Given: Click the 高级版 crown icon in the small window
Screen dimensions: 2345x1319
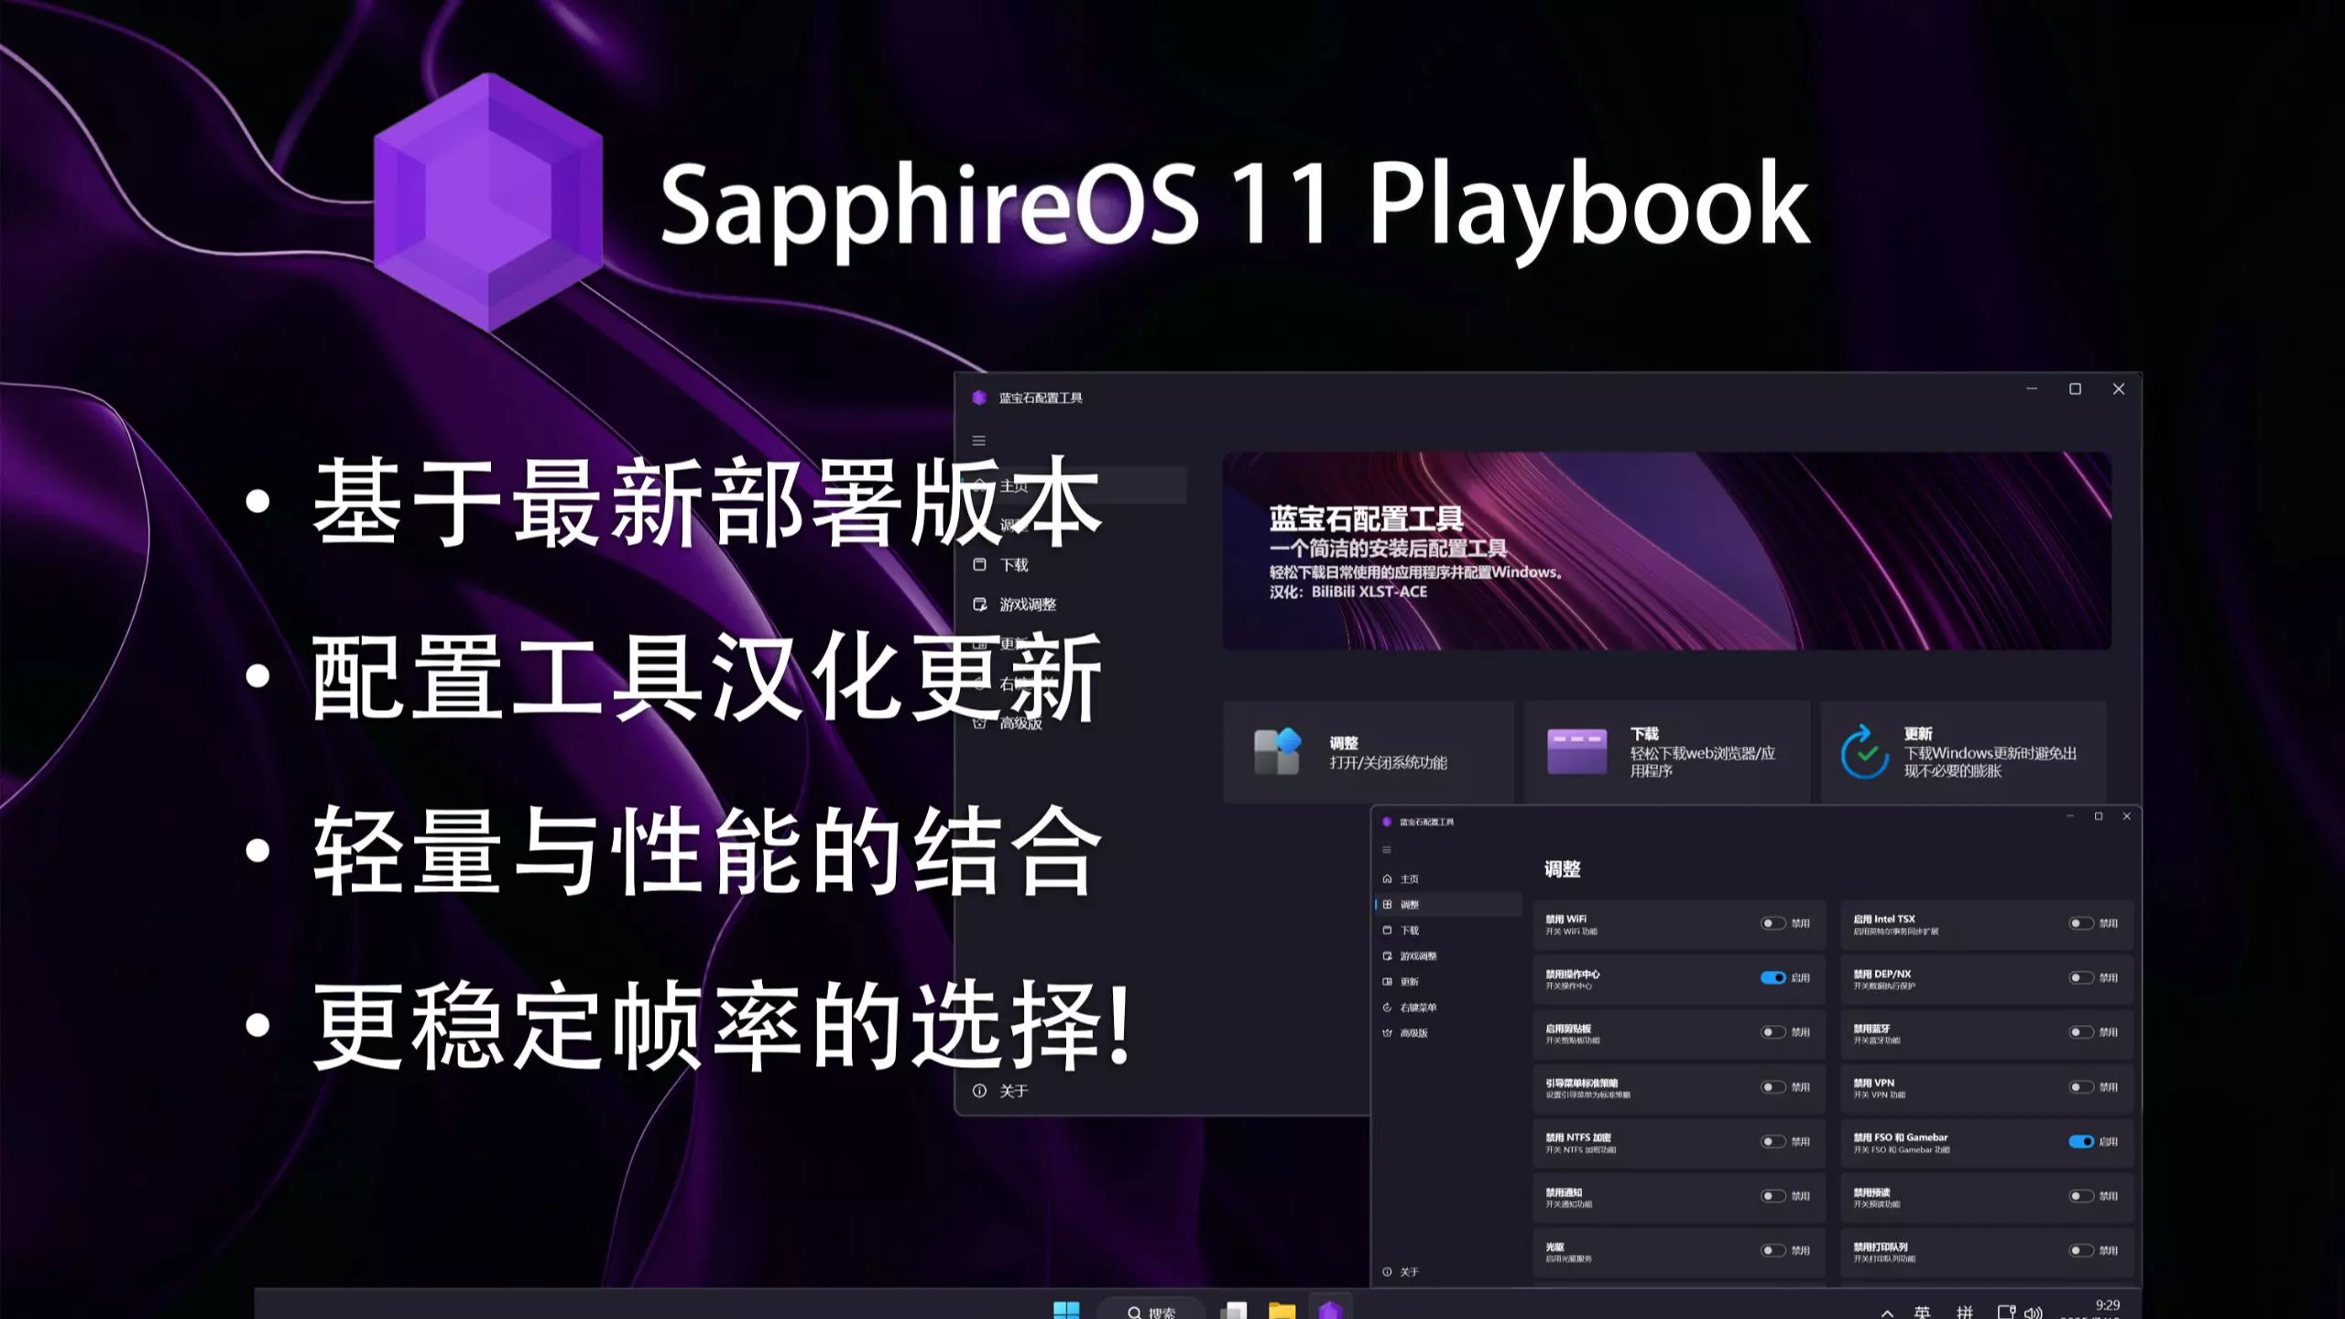Looking at the screenshot, I should coord(1387,1032).
